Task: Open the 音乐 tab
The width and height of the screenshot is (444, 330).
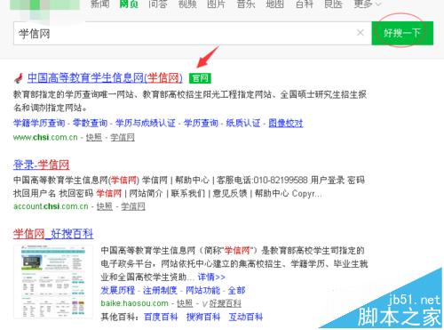Action: (x=245, y=4)
